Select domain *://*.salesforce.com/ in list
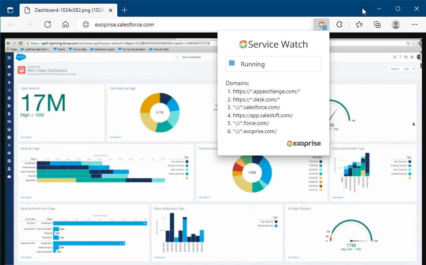Screen dimensions: 426x265 coord(257,107)
